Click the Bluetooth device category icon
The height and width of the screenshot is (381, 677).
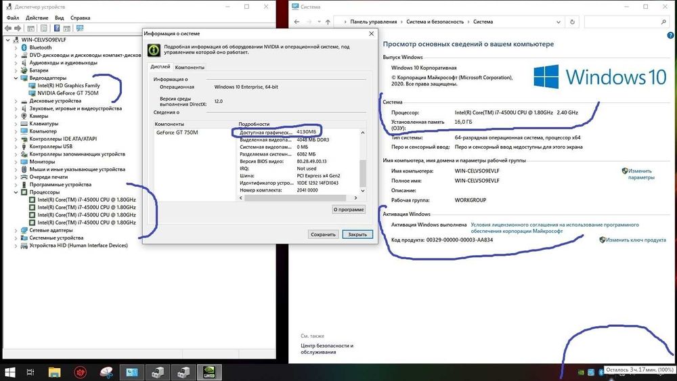tap(24, 47)
